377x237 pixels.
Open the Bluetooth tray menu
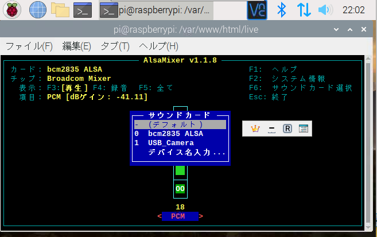[282, 10]
